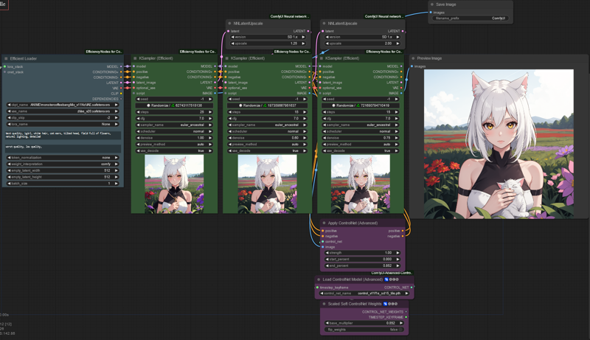Decrease the steps value 18 with left arrow
Image resolution: width=590 pixels, height=340 pixels.
[230, 112]
